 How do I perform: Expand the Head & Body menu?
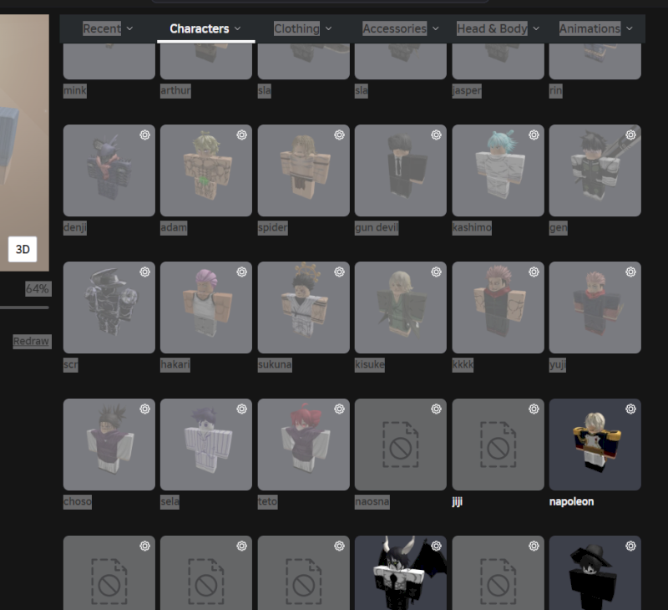click(x=498, y=28)
